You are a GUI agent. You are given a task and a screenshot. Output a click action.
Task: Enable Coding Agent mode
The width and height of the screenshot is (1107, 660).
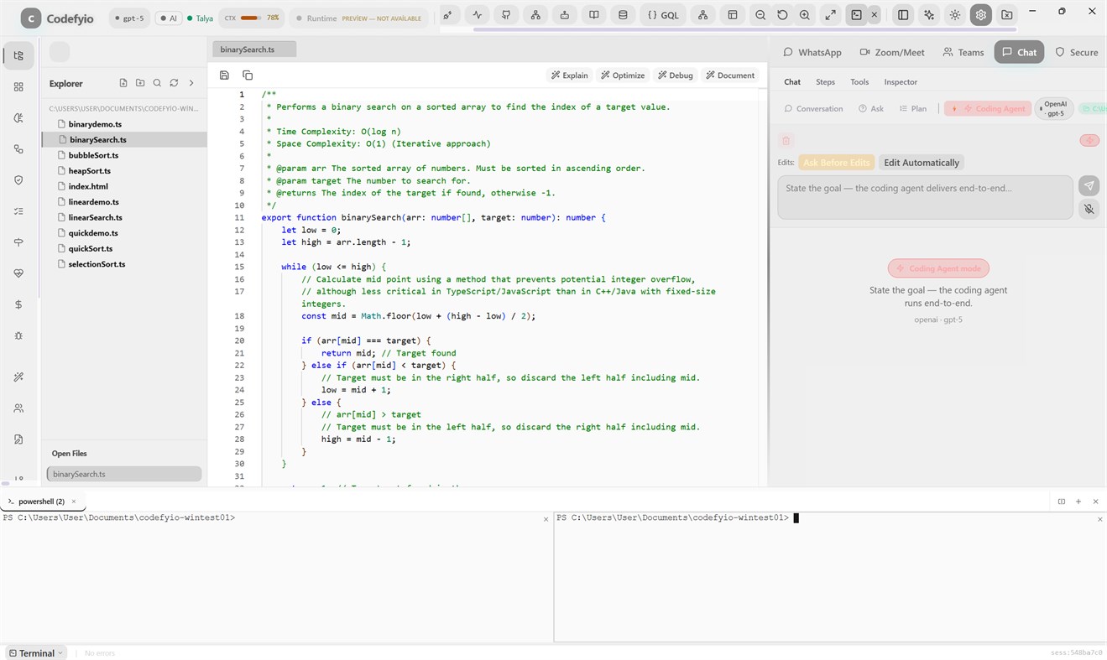[987, 109]
